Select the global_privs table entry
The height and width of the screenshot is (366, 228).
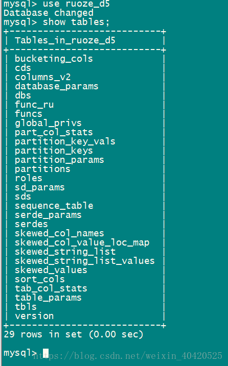(x=48, y=123)
